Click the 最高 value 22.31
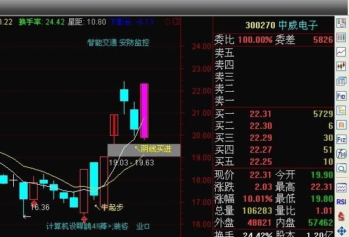349x237 pixels. (322, 187)
